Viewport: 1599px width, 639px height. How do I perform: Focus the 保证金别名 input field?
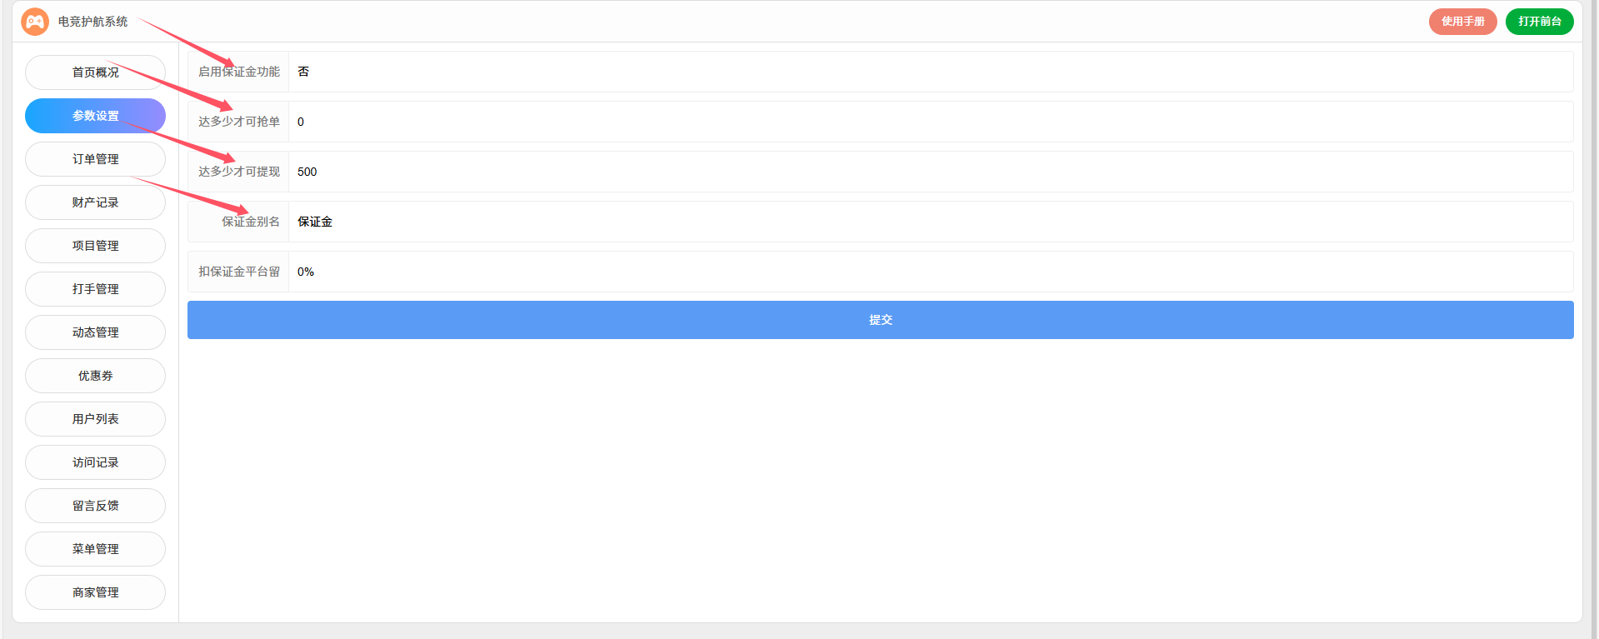930,222
